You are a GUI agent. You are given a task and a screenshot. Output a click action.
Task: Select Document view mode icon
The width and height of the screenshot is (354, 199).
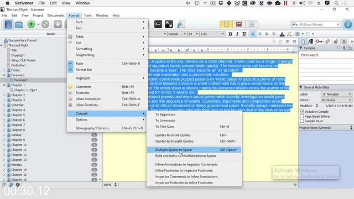[226, 24]
